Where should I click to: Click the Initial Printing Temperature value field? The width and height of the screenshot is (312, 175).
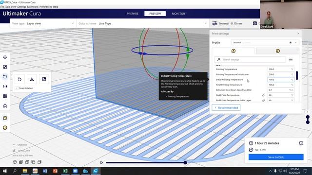pos(281,80)
